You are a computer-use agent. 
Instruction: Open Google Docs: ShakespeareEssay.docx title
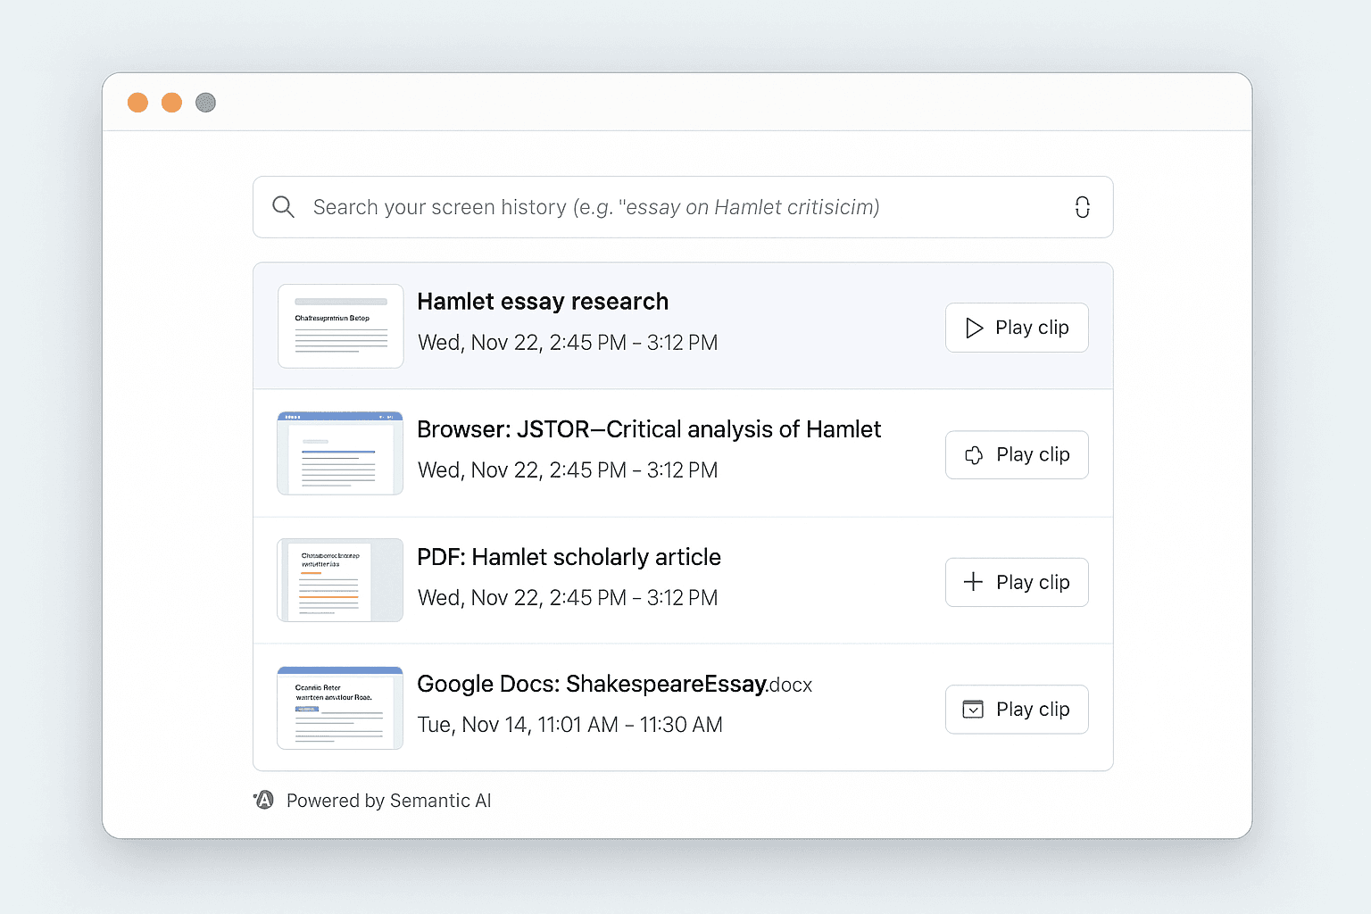[614, 685]
